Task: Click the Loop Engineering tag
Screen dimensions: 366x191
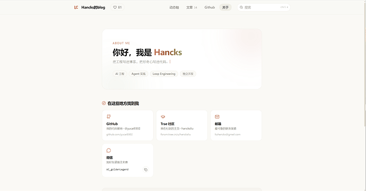Action: tap(164, 74)
